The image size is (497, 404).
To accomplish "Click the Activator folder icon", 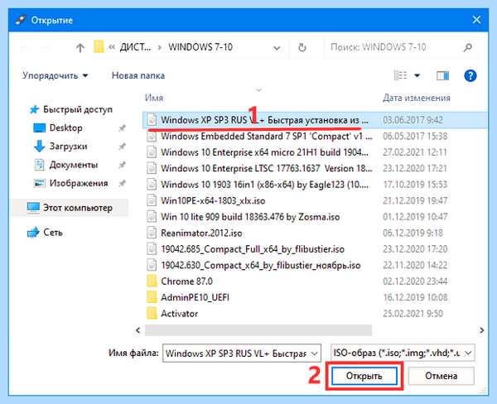I will (152, 314).
